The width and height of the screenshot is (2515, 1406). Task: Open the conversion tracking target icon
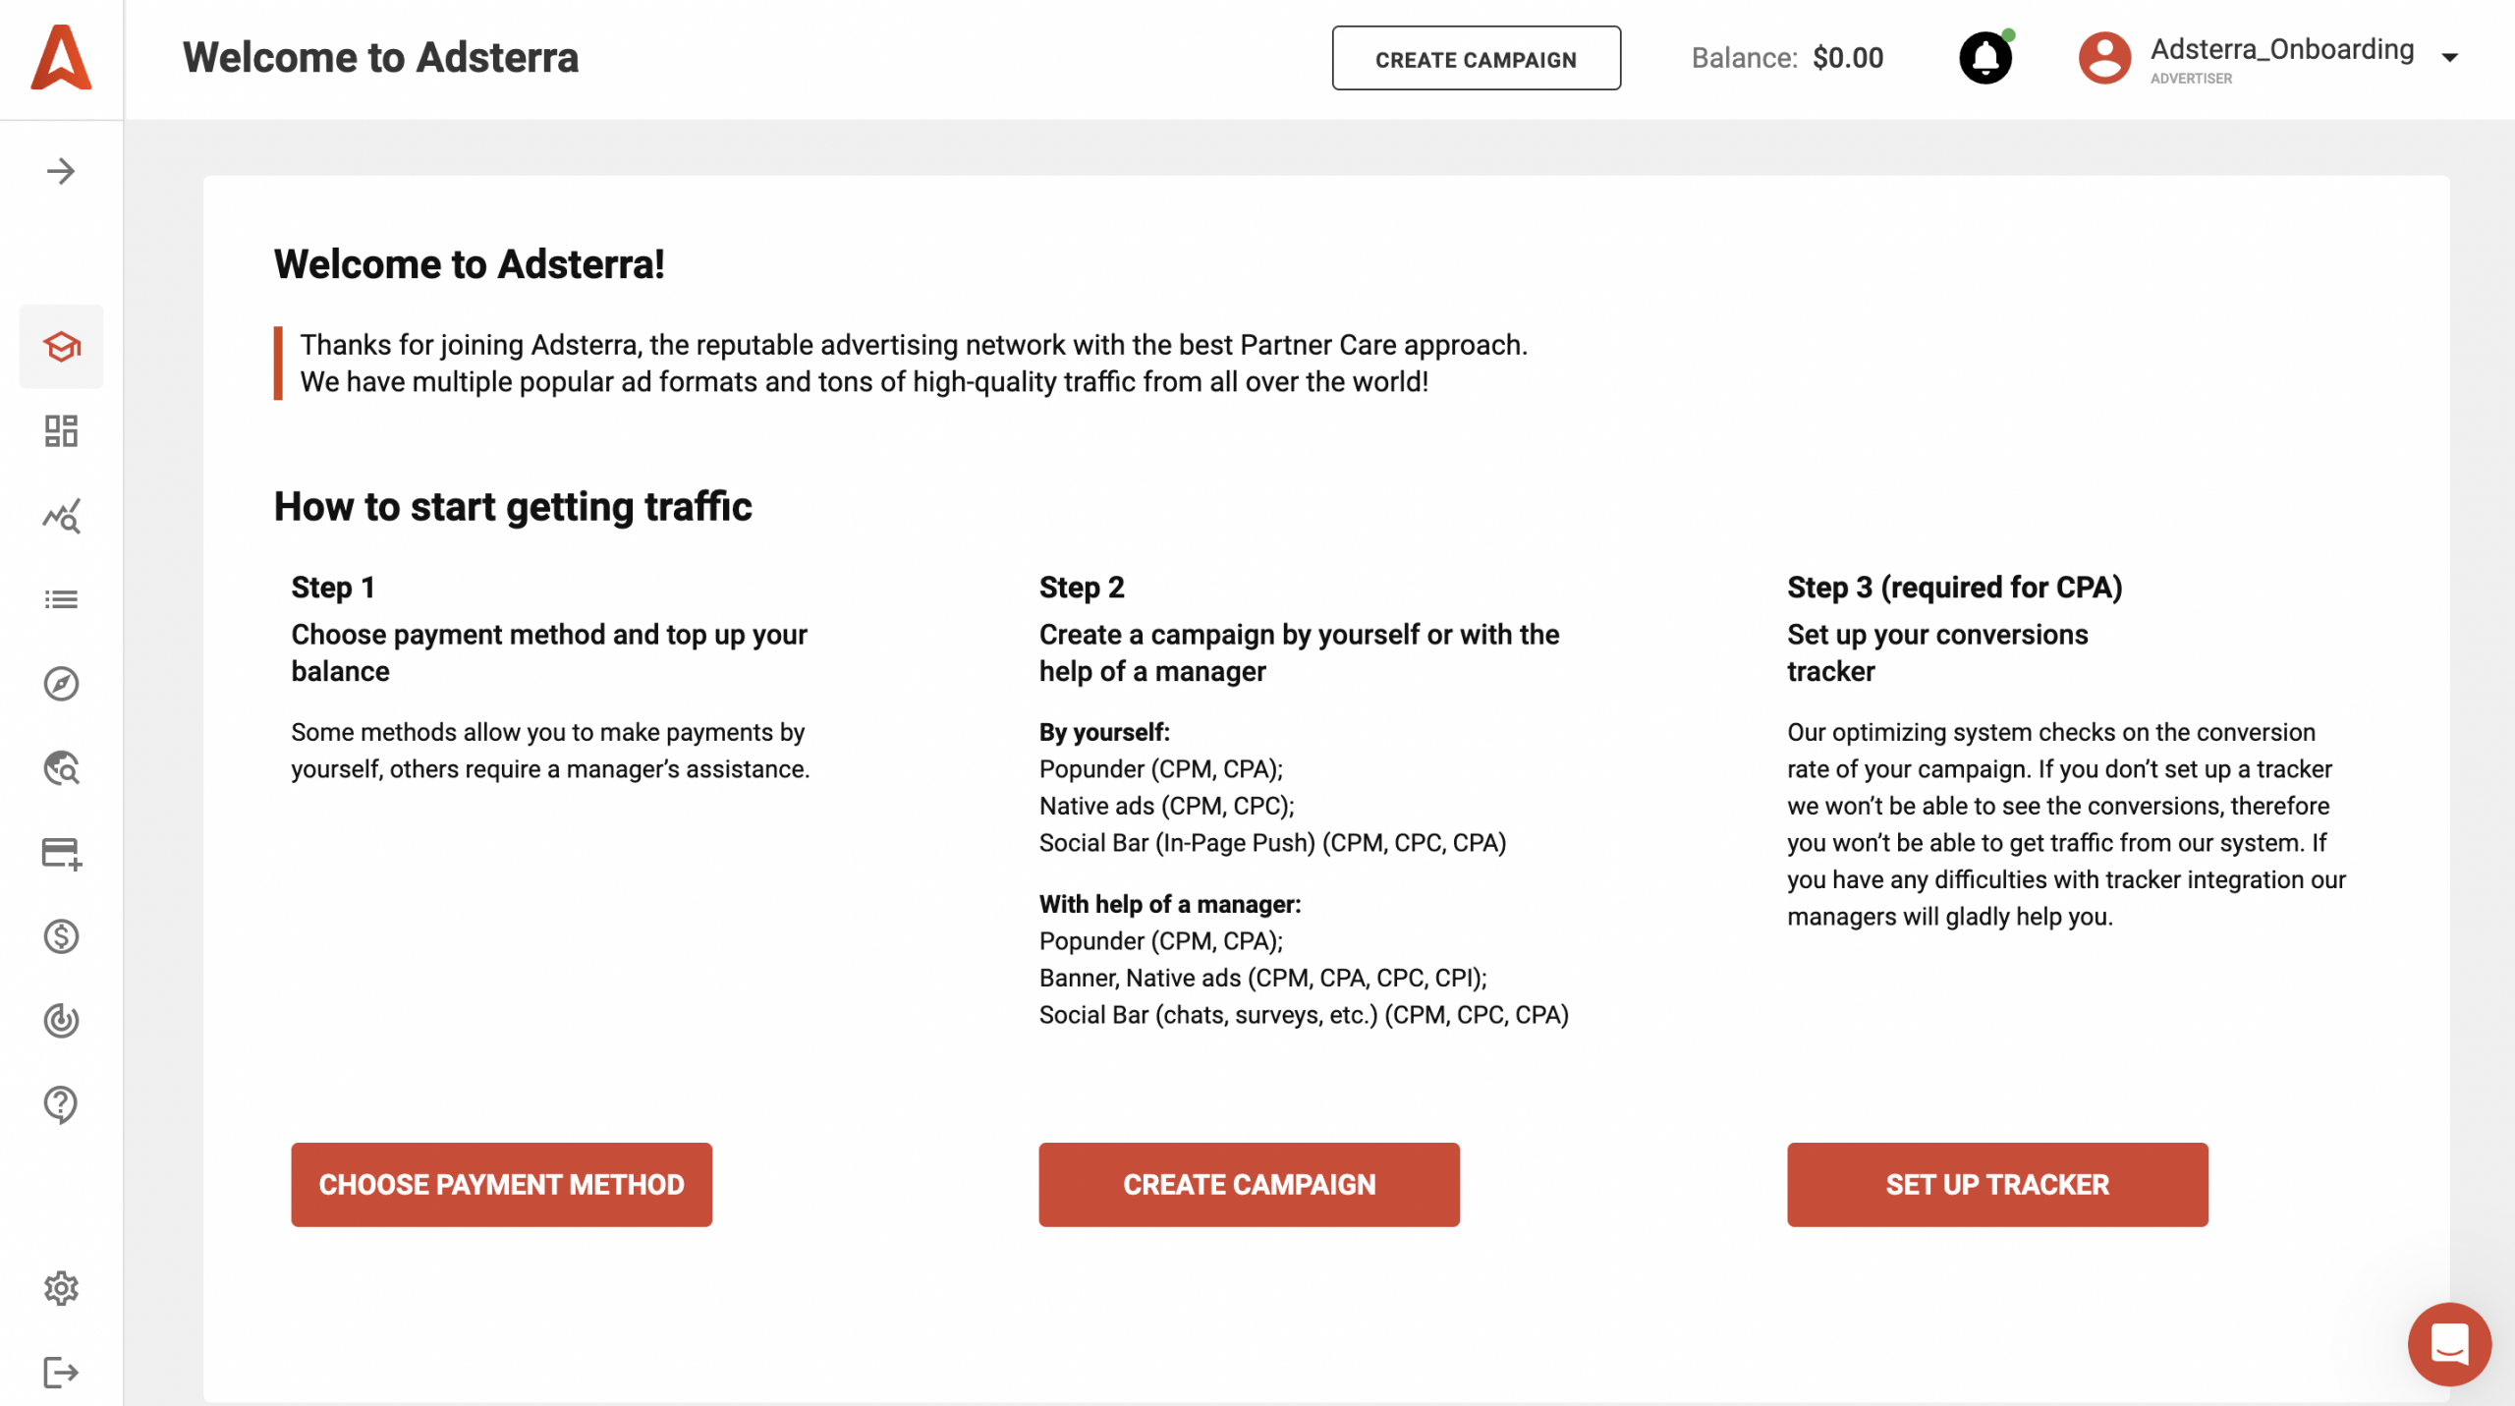tap(61, 1021)
